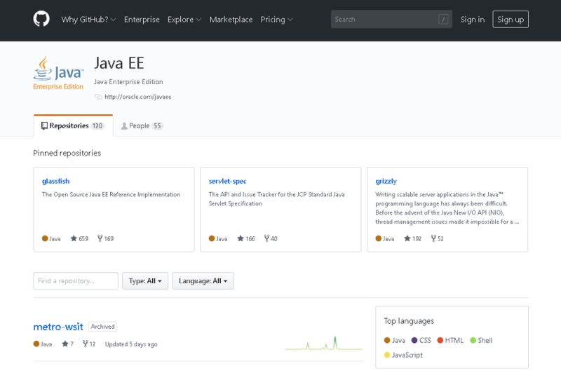The width and height of the screenshot is (561, 373).
Task: Open the Enterprise nav item
Action: tap(142, 20)
